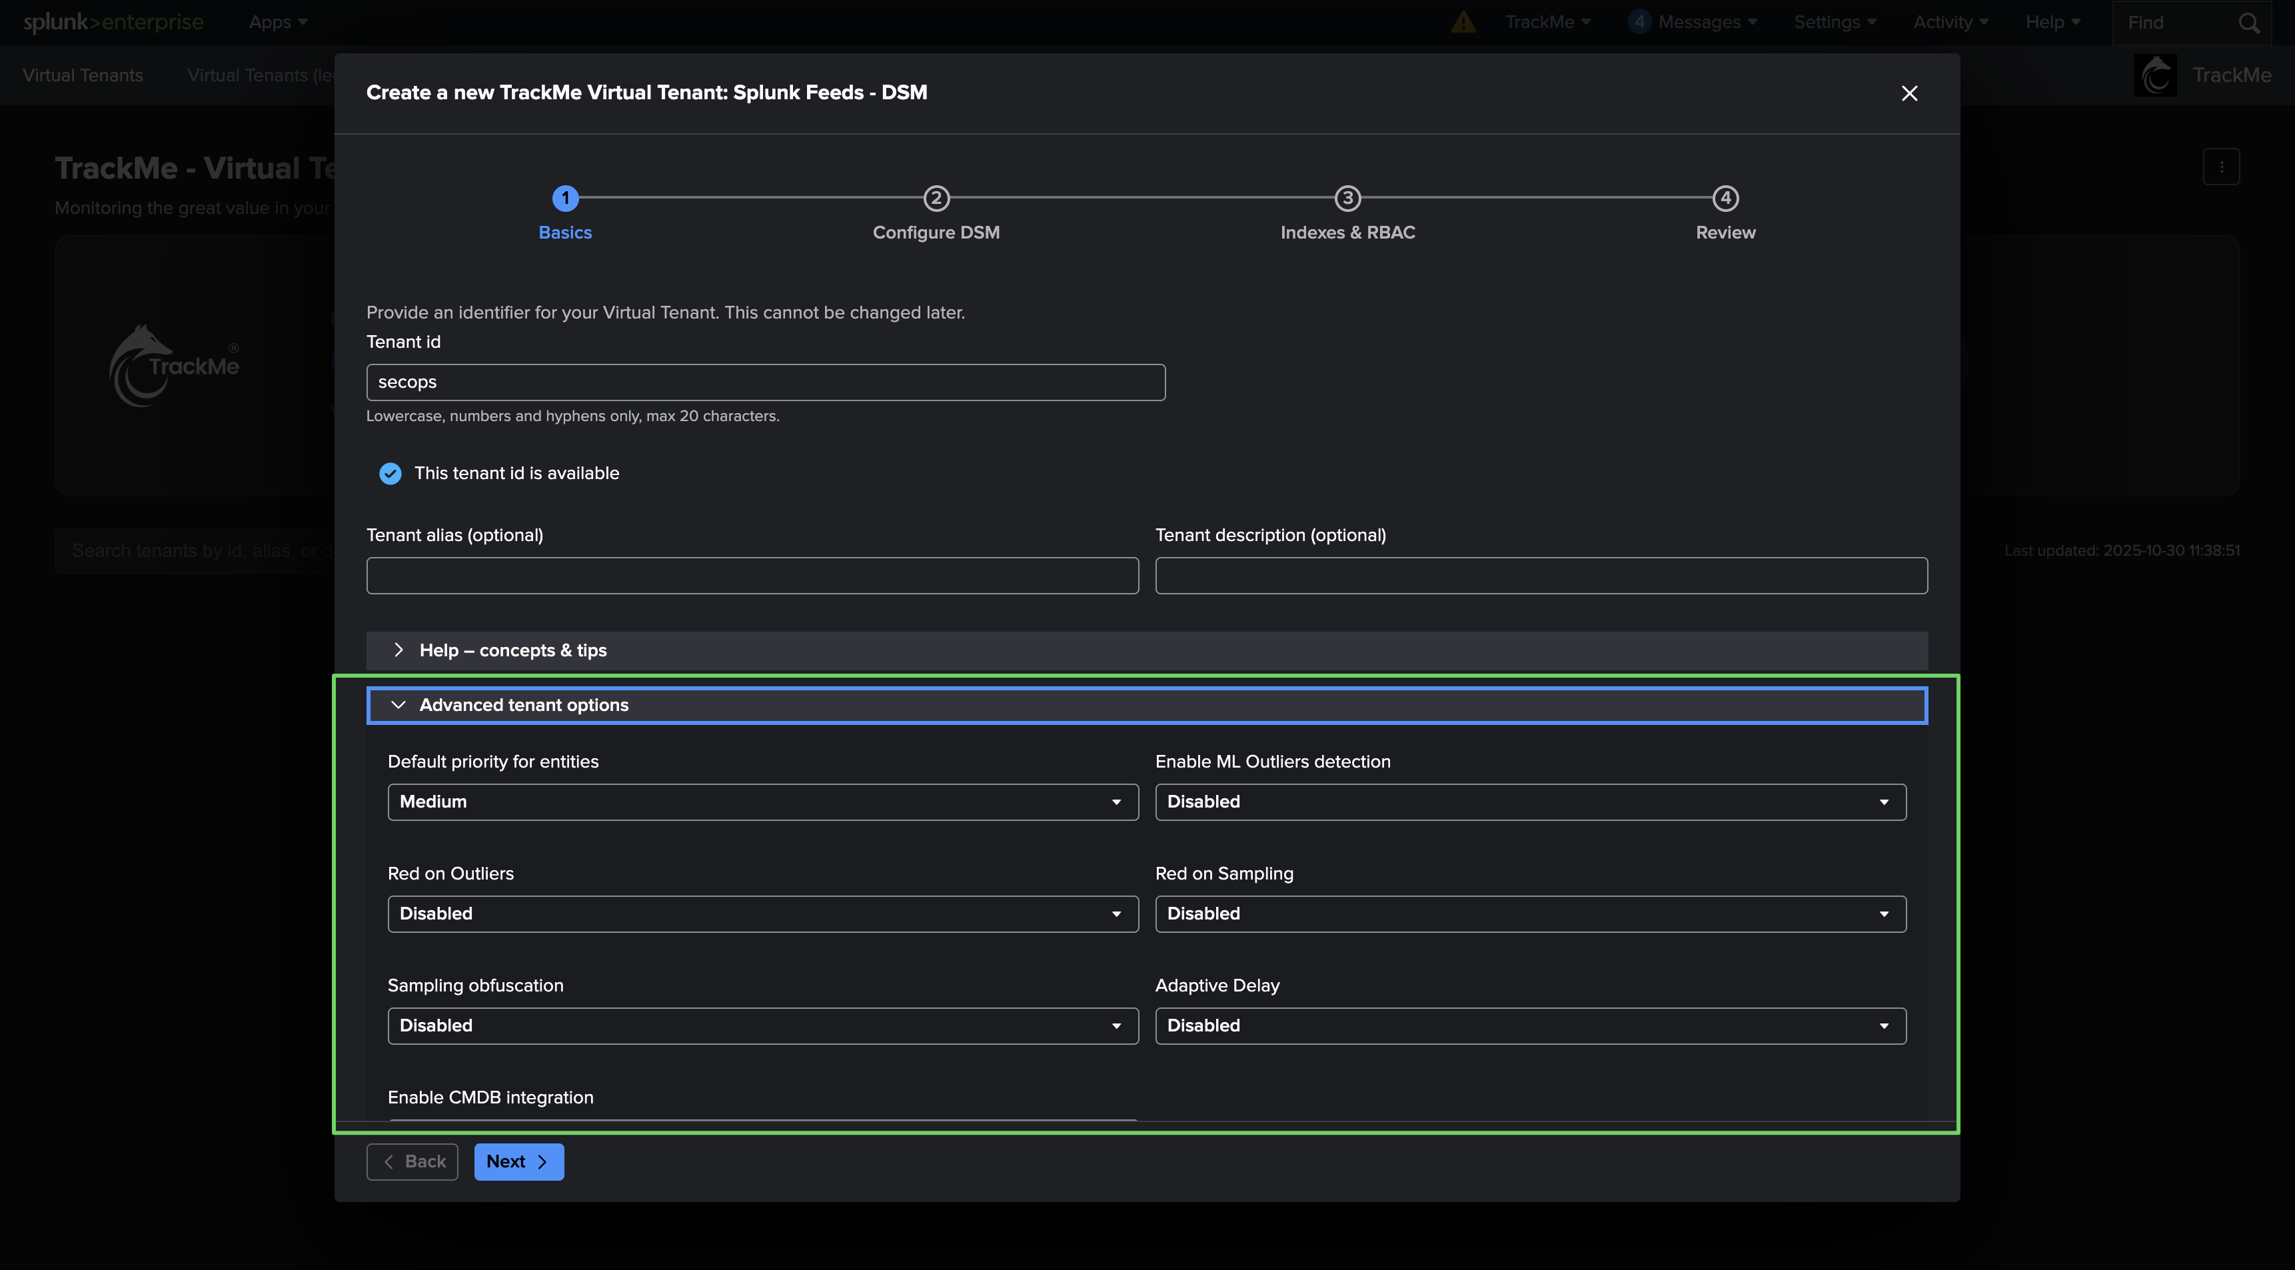Click the Messages count badge
The width and height of the screenshot is (2295, 1270).
pos(1639,22)
